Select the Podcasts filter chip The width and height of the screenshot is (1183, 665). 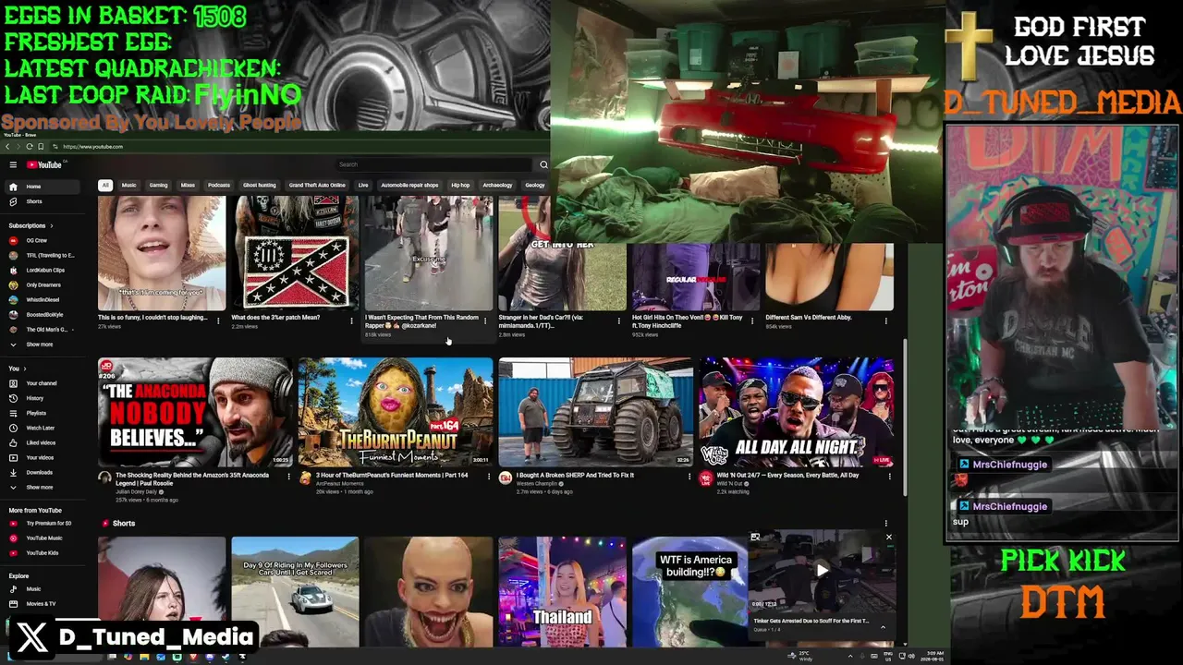219,185
